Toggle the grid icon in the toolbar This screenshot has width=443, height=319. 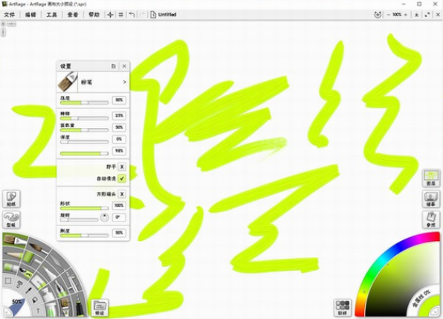coord(120,15)
